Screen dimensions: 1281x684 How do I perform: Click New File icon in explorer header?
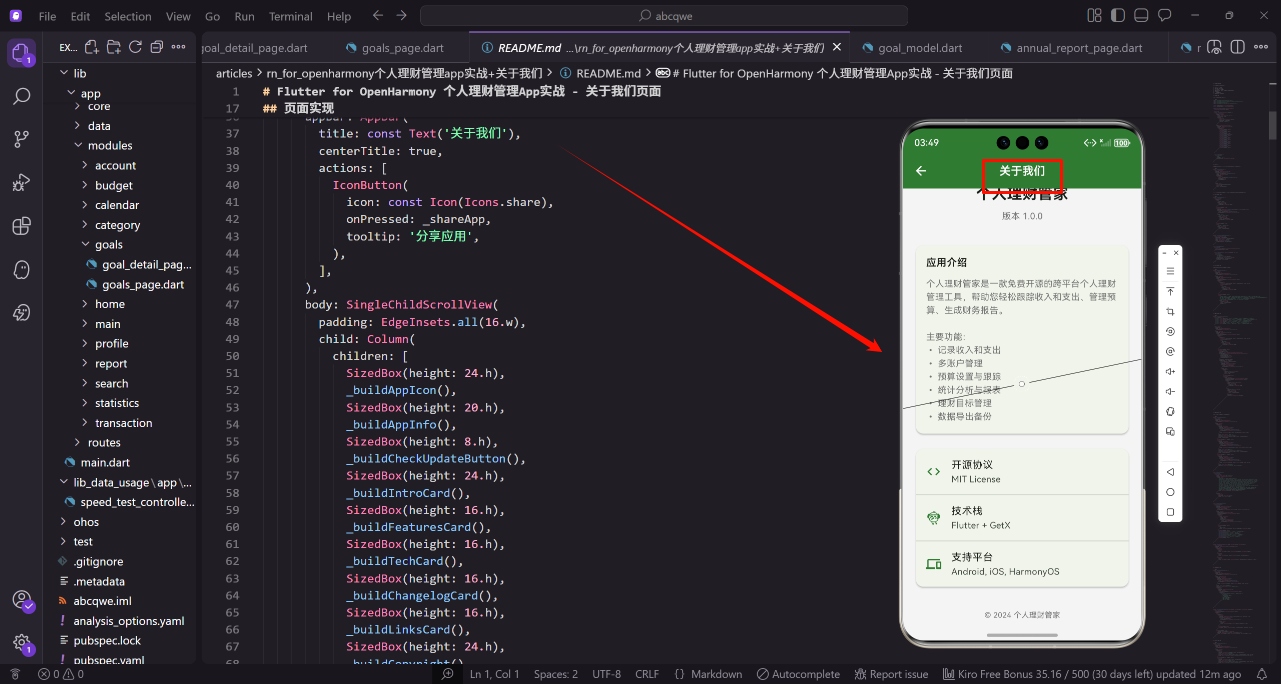[92, 47]
